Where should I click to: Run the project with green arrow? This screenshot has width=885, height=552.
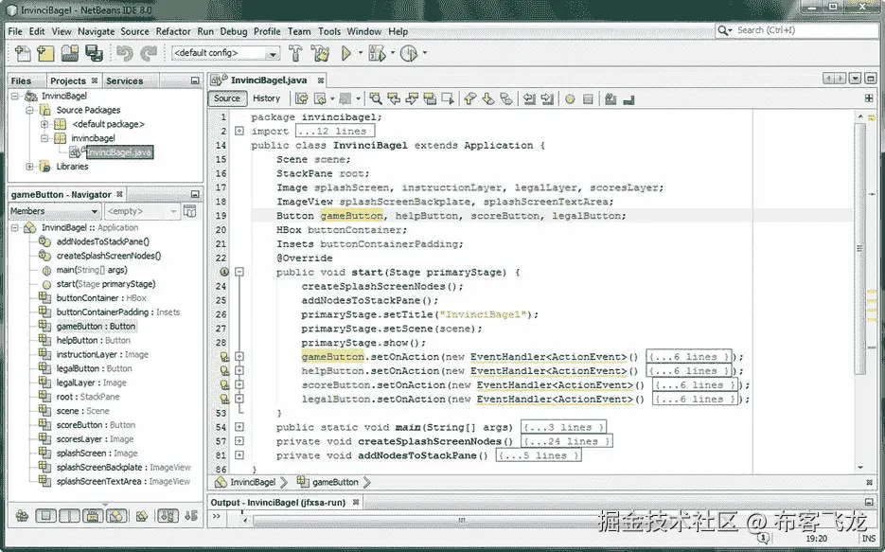[346, 54]
